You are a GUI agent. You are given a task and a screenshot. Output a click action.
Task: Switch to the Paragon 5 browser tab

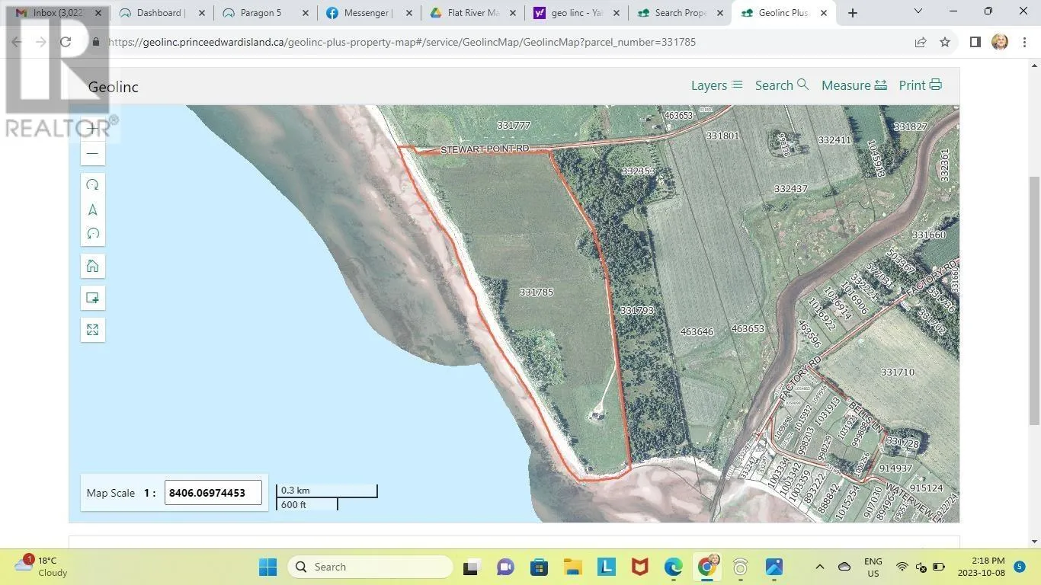coord(262,12)
